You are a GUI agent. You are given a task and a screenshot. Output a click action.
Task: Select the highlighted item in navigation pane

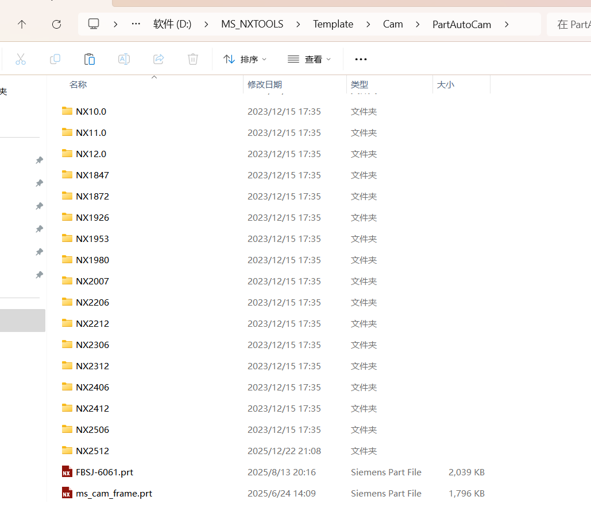(x=22, y=321)
